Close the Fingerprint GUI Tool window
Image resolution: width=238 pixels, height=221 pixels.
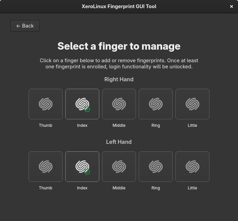tap(232, 6)
